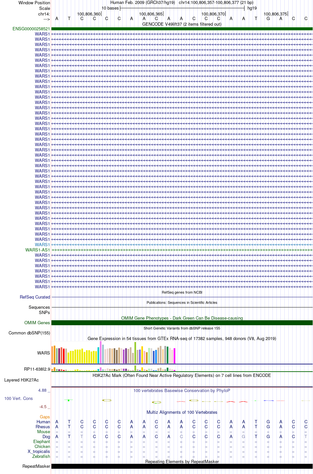The height and width of the screenshot is (474, 313).
Task: Open the GENCODE V49lift37 track title
Action: tap(182, 24)
